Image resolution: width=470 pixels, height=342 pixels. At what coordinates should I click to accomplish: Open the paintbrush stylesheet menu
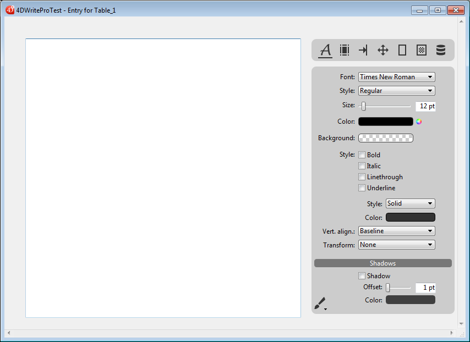[320, 303]
